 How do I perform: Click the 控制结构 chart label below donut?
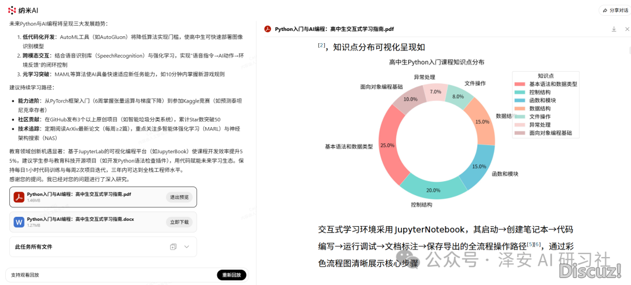[x=421, y=205]
